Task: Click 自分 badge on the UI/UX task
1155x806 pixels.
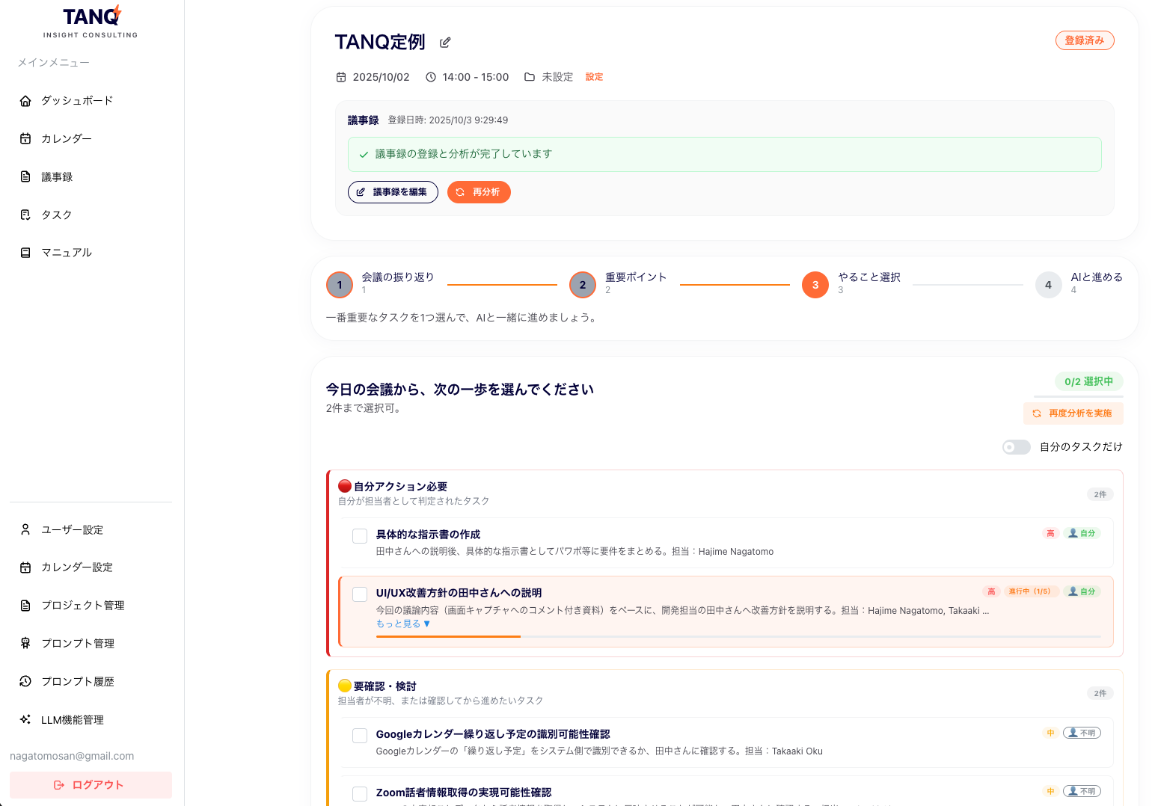Action: tap(1082, 591)
